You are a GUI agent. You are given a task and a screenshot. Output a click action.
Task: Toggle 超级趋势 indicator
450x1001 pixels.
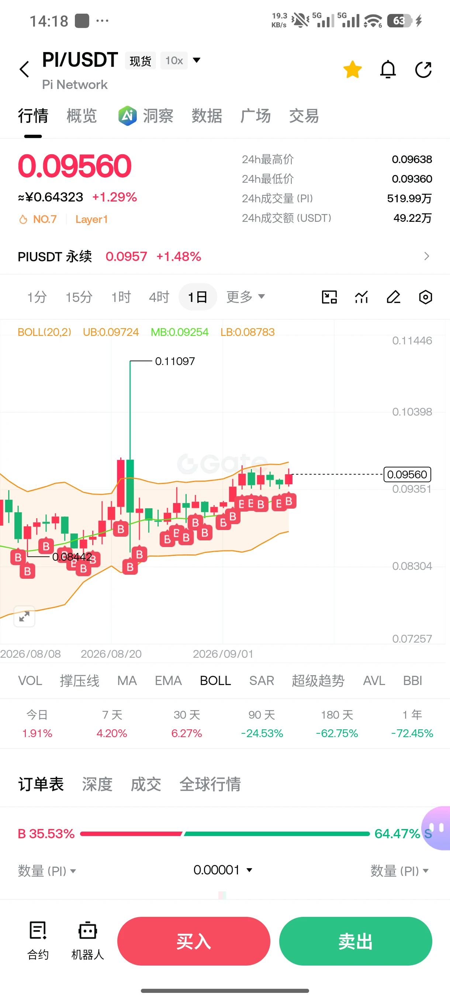click(318, 681)
